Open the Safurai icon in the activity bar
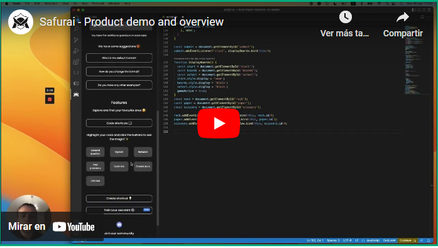 (x=76, y=95)
